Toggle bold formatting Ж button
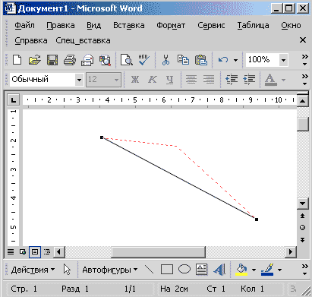The height and width of the screenshot is (297, 312). click(x=135, y=80)
